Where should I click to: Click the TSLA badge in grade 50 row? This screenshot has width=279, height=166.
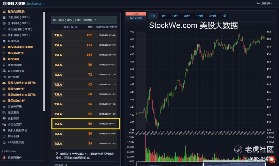[58, 124]
